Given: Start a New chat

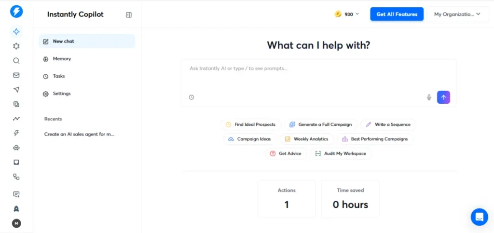Looking at the screenshot, I should click(87, 41).
